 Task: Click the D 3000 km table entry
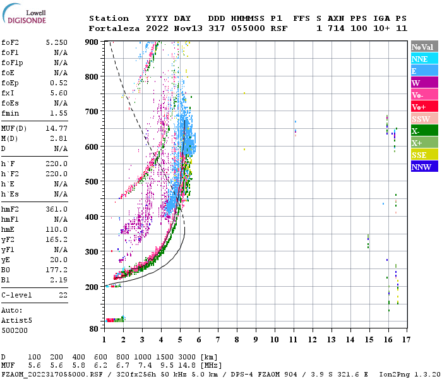pyautogui.click(x=187, y=357)
